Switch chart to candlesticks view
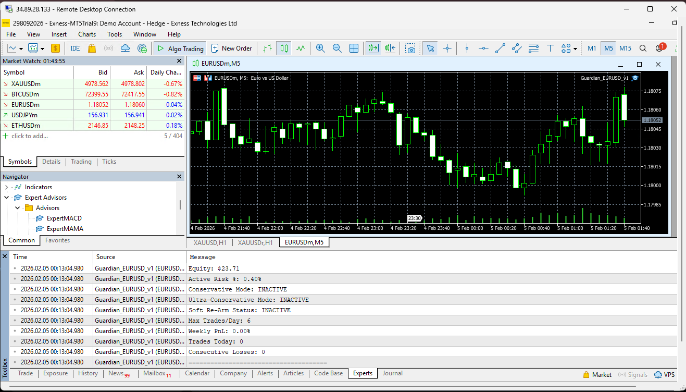This screenshot has width=686, height=392. (284, 48)
